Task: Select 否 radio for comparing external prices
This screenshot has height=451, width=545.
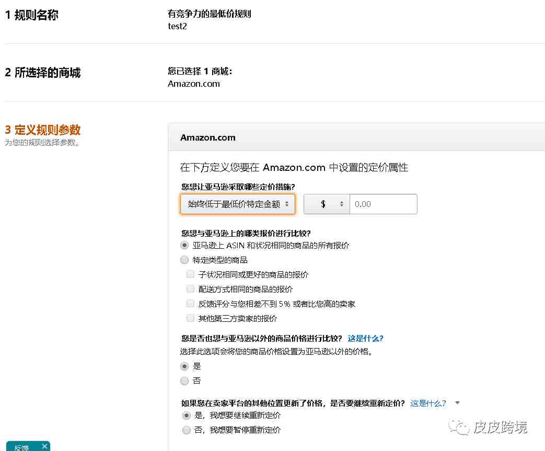Action: [184, 381]
